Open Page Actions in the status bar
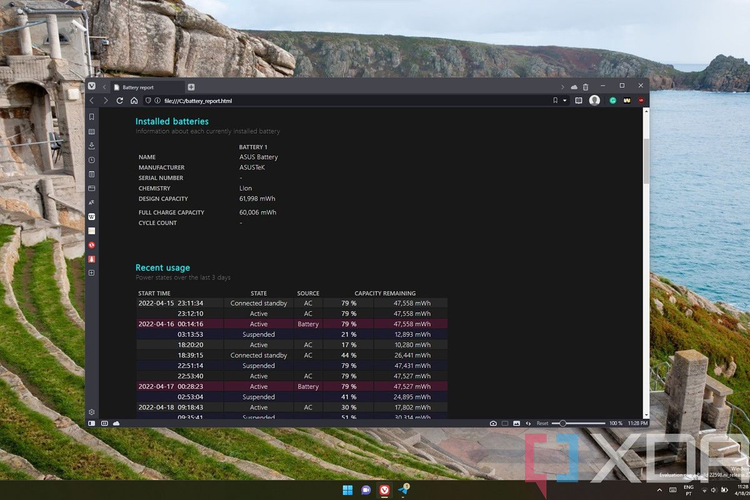 click(x=528, y=423)
